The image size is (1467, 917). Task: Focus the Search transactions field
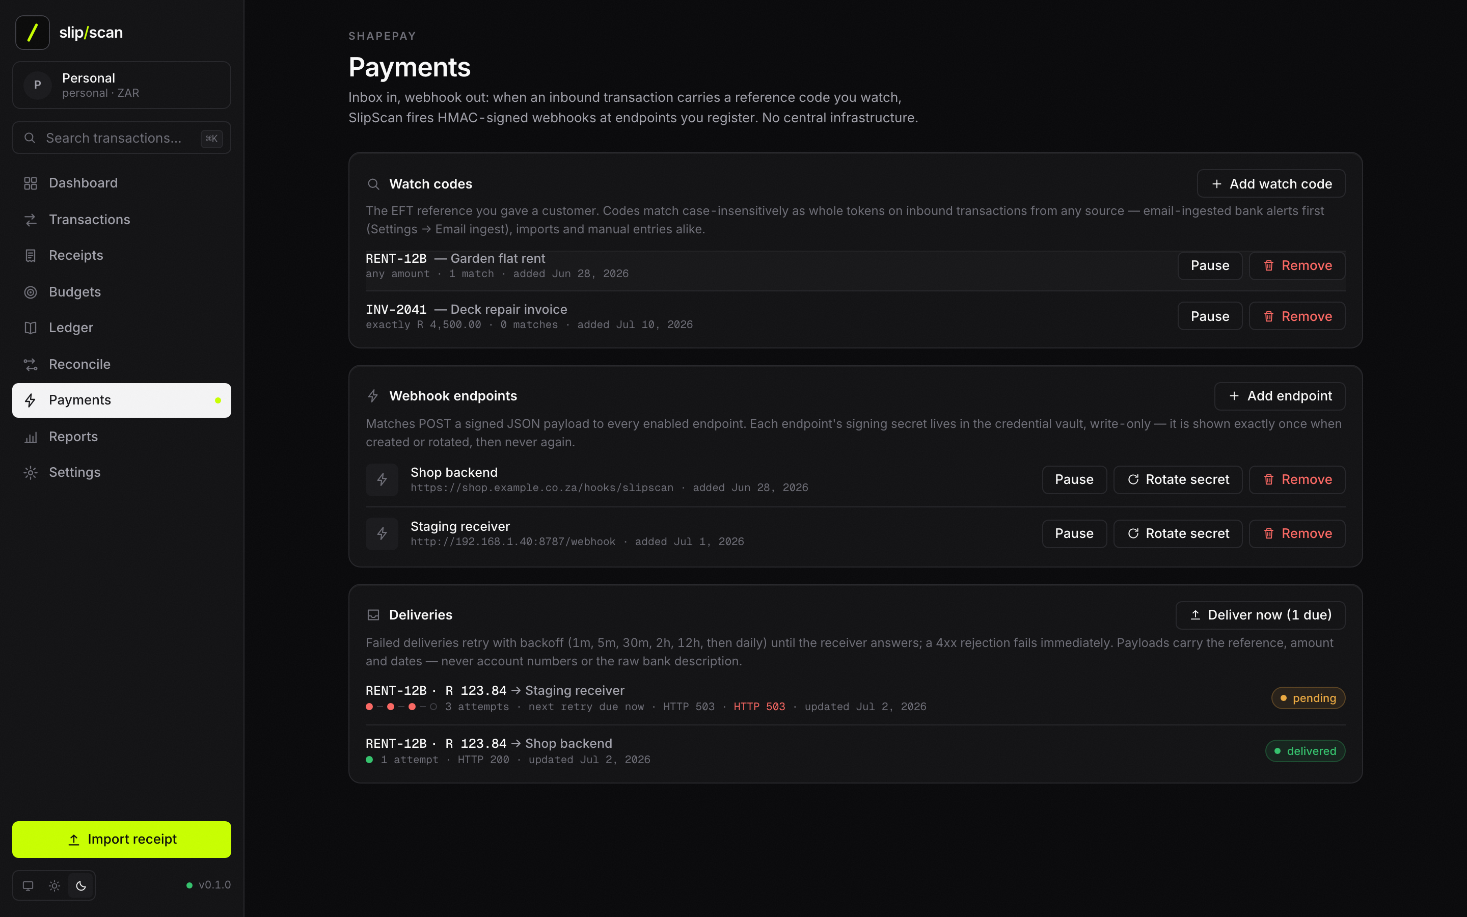[x=121, y=138]
